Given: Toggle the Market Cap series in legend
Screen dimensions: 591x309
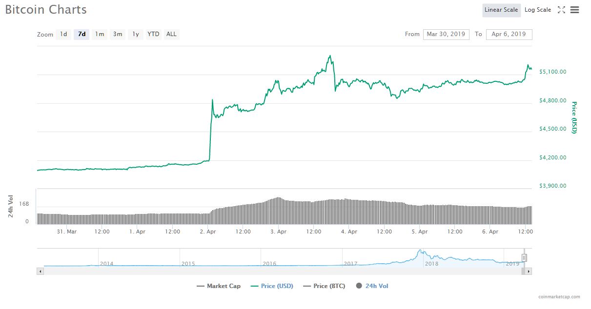Looking at the screenshot, I should (218, 286).
